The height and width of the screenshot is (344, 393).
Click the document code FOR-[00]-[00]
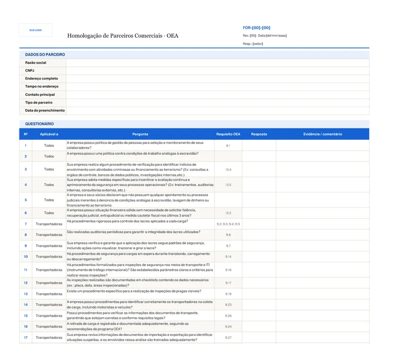(256, 28)
